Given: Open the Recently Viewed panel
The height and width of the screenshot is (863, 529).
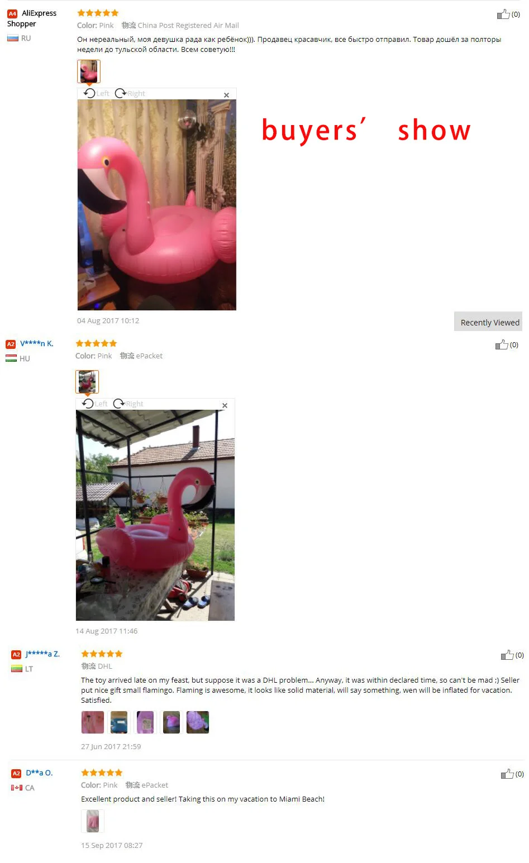Looking at the screenshot, I should pyautogui.click(x=488, y=322).
